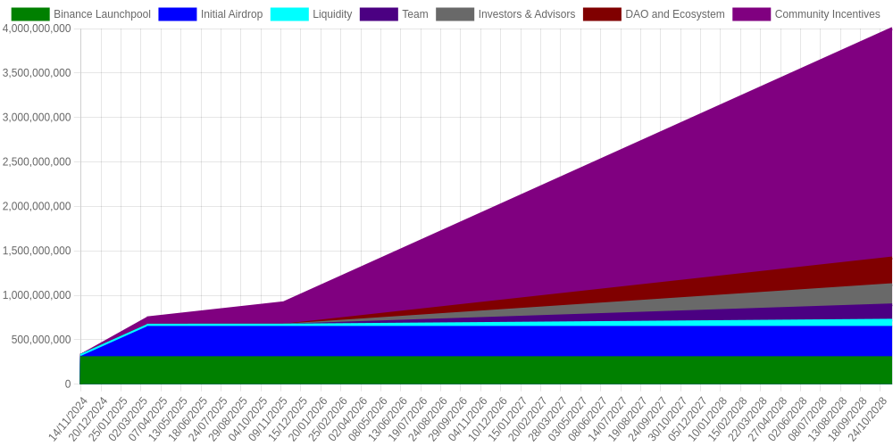Screen dimensions: 893x446
Task: Click the 09/11/2025 date label
Action: click(x=268, y=418)
